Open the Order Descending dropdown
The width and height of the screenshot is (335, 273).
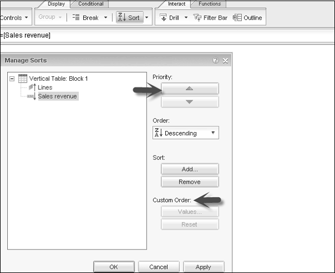click(x=186, y=133)
